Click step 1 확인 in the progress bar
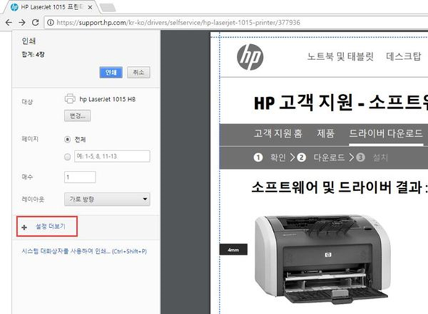 (x=270, y=158)
